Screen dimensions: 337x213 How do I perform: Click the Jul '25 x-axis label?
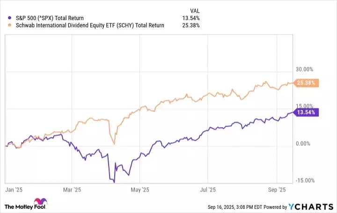click(208, 190)
